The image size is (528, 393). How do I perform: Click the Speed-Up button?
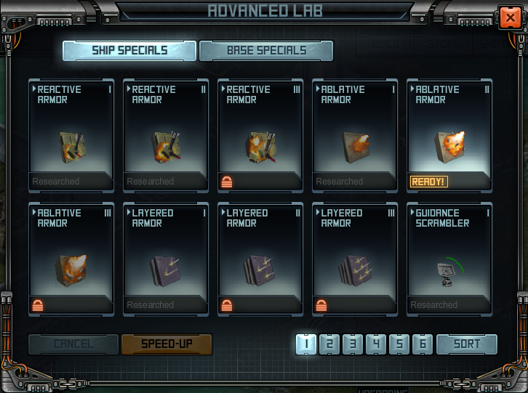click(x=167, y=344)
